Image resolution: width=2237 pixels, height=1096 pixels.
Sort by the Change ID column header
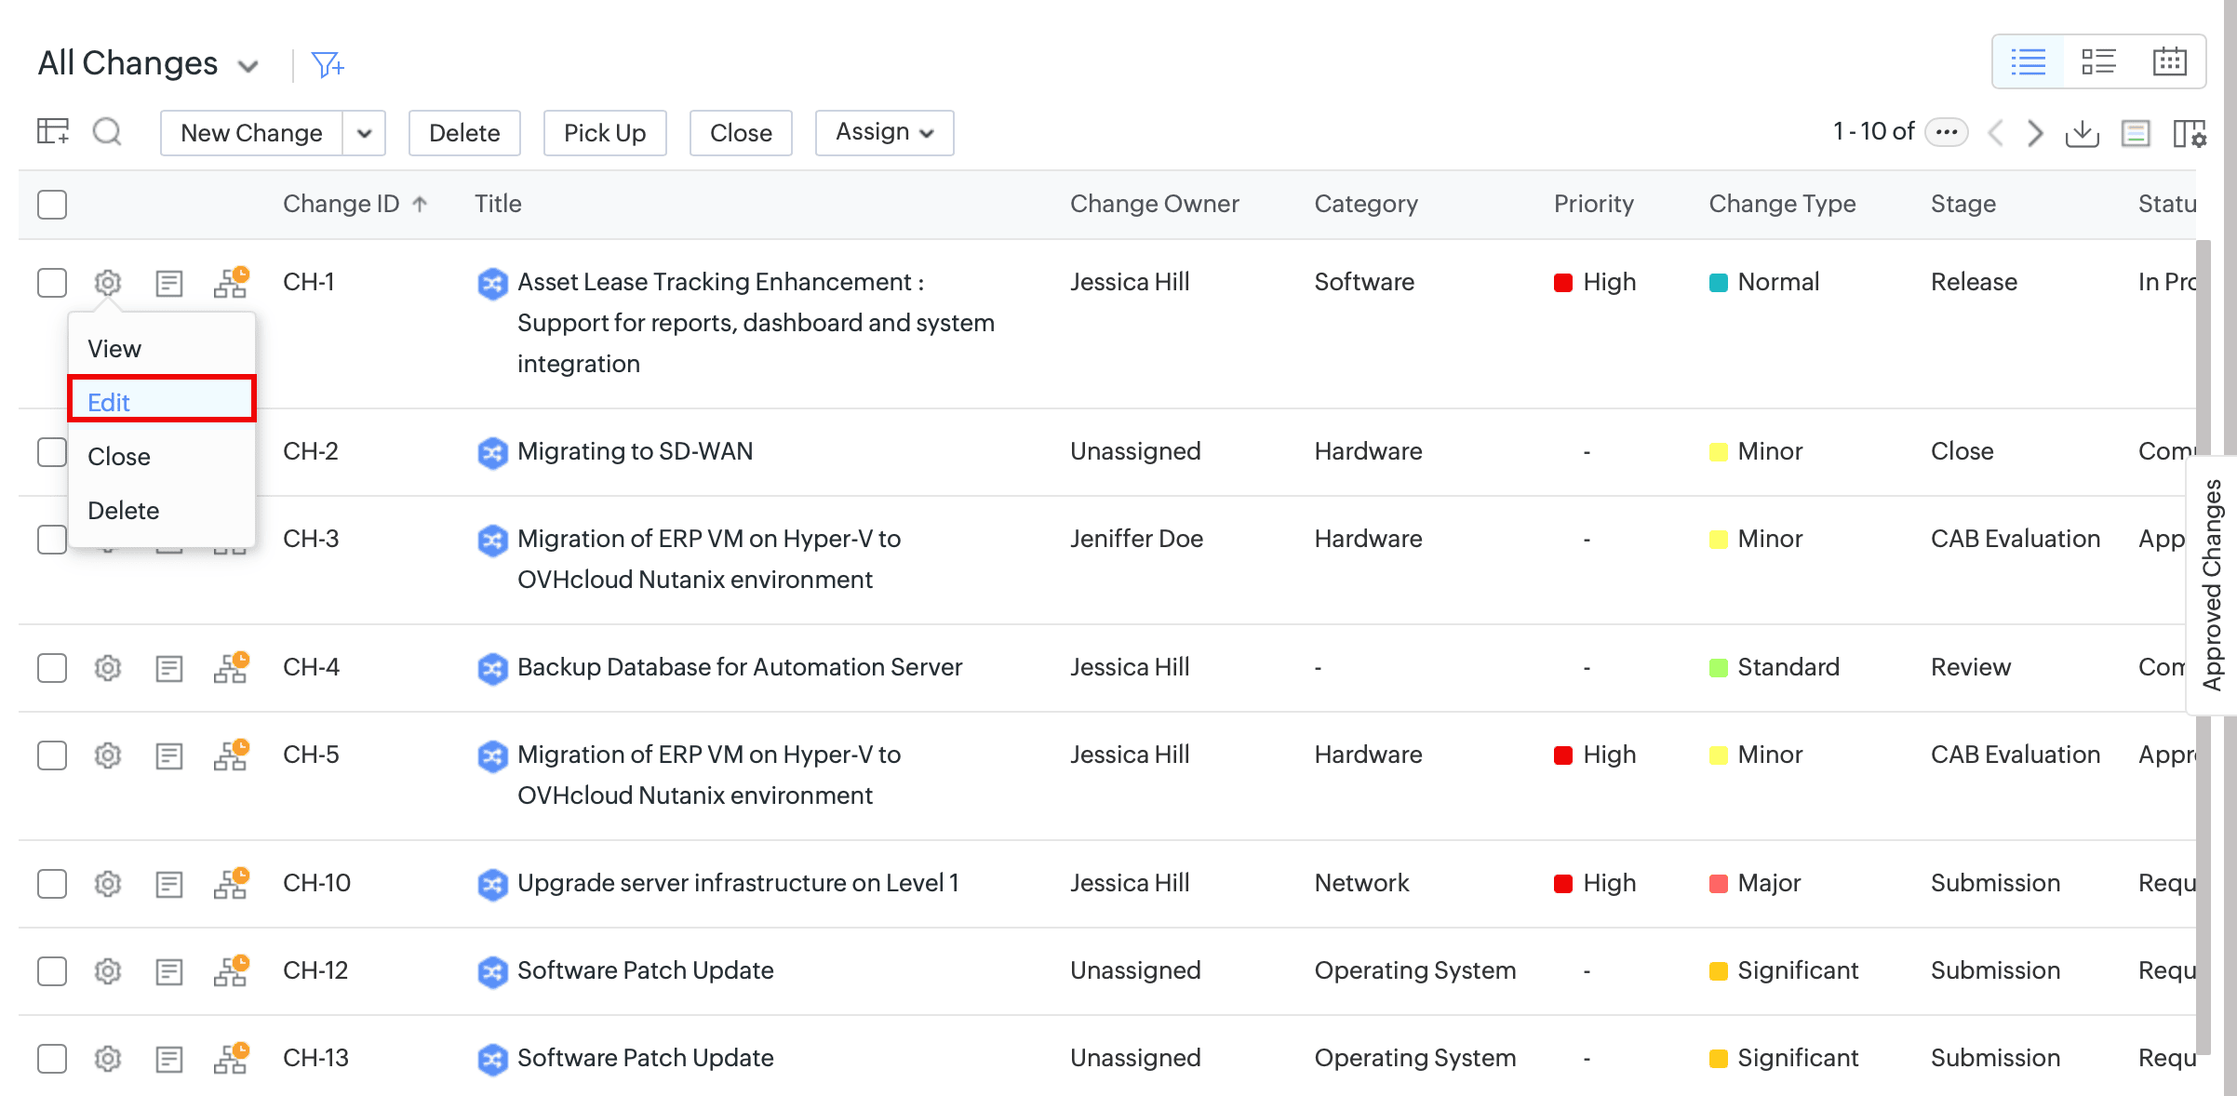pos(342,204)
